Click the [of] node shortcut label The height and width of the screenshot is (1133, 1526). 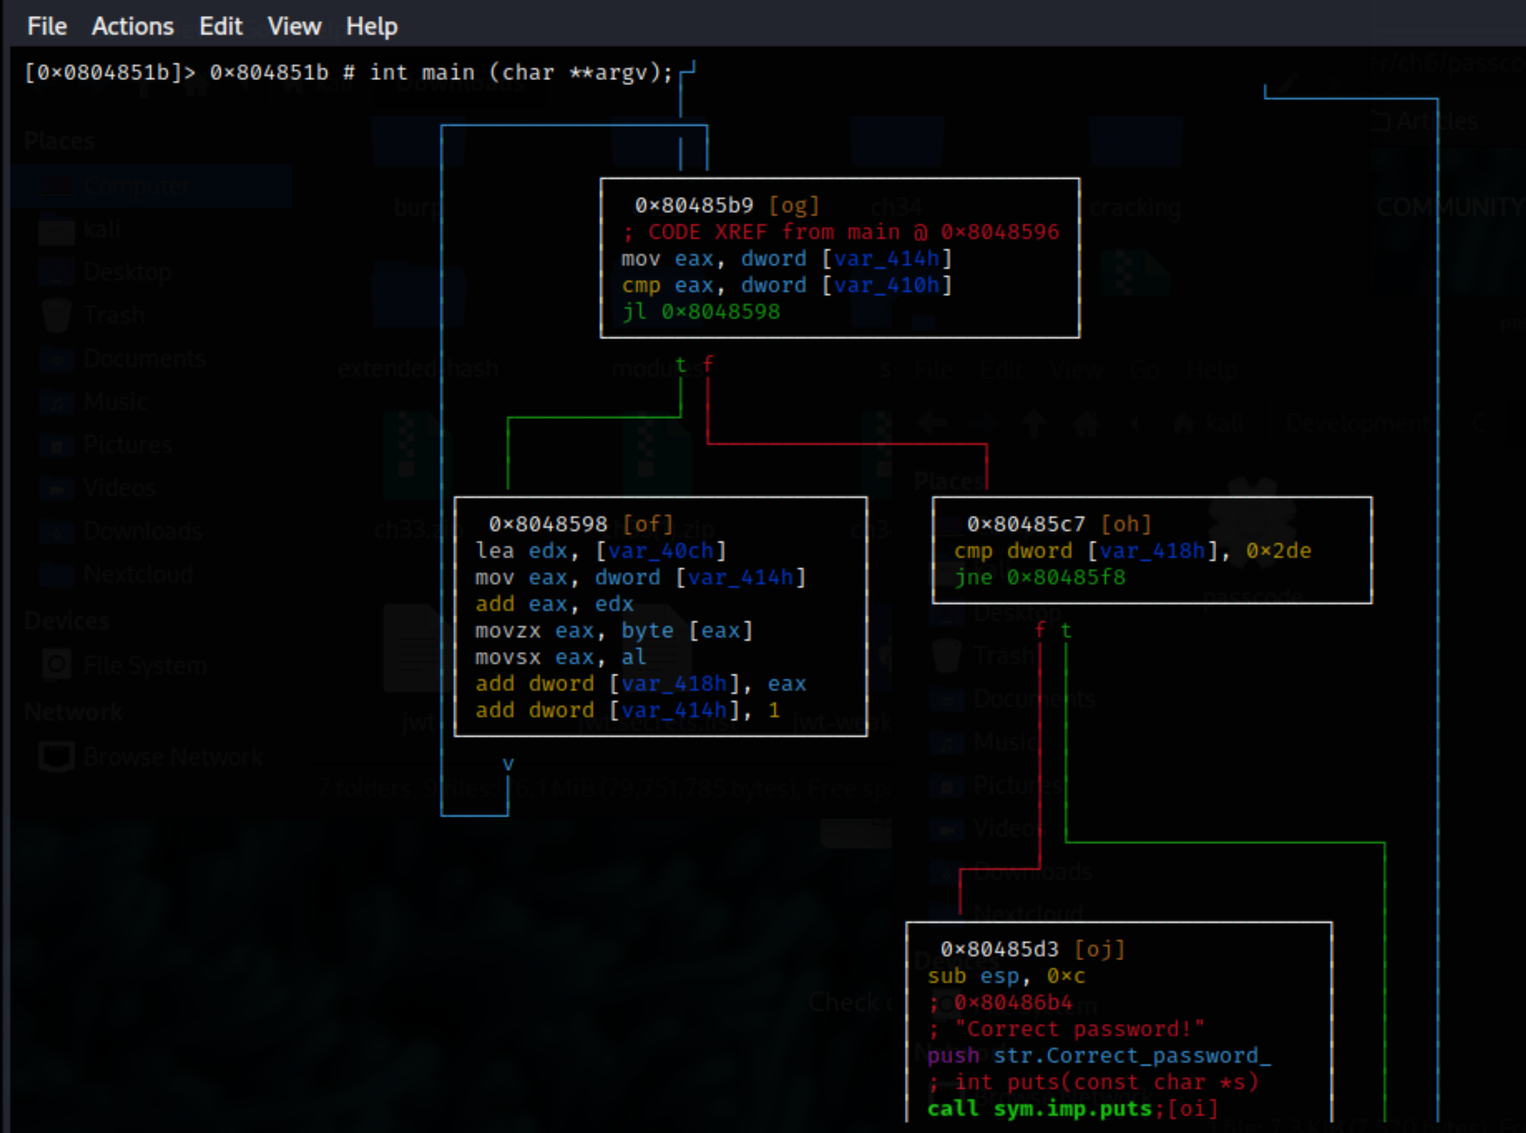[647, 524]
